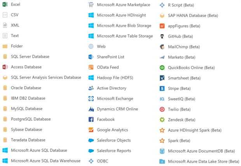Select R Script (Beta) source
The height and width of the screenshot is (166, 241).
click(x=177, y=5)
